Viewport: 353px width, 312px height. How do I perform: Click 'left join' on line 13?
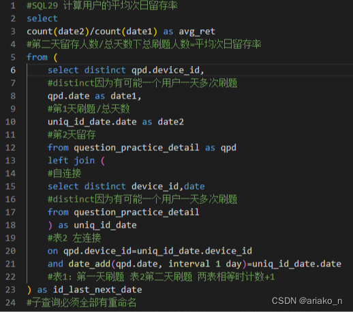(72, 160)
